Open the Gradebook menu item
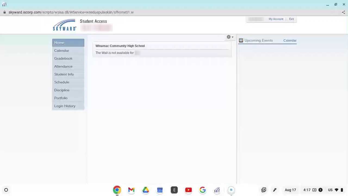Screen dimensions: 348x196 [63, 59]
